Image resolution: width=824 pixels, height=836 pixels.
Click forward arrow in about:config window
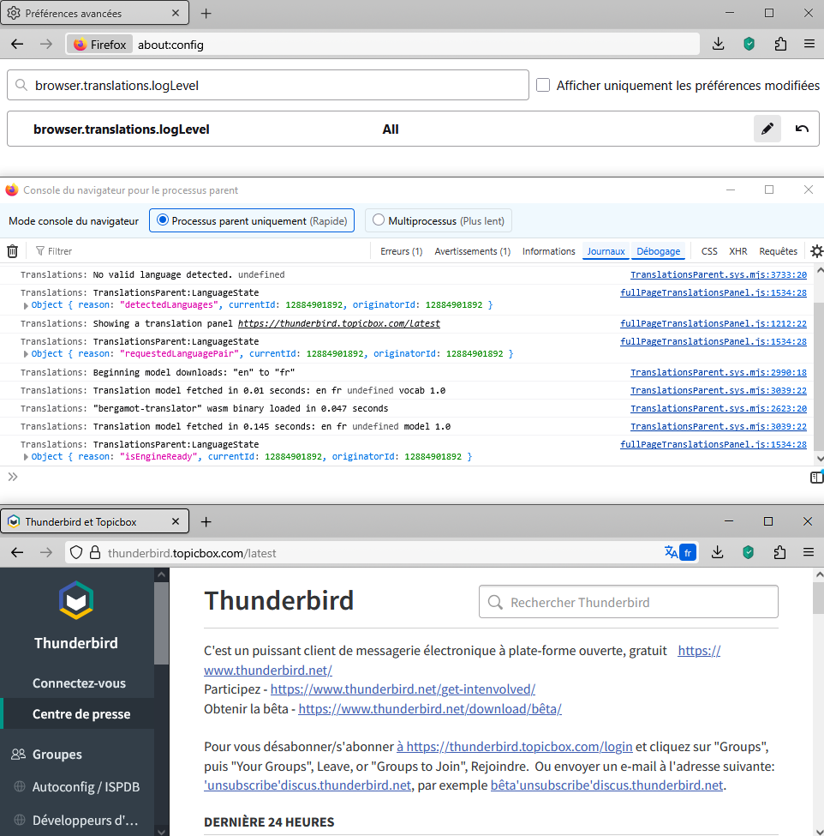46,45
